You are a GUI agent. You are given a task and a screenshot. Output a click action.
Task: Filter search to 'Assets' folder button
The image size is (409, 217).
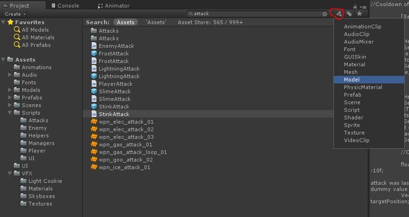(x=156, y=22)
